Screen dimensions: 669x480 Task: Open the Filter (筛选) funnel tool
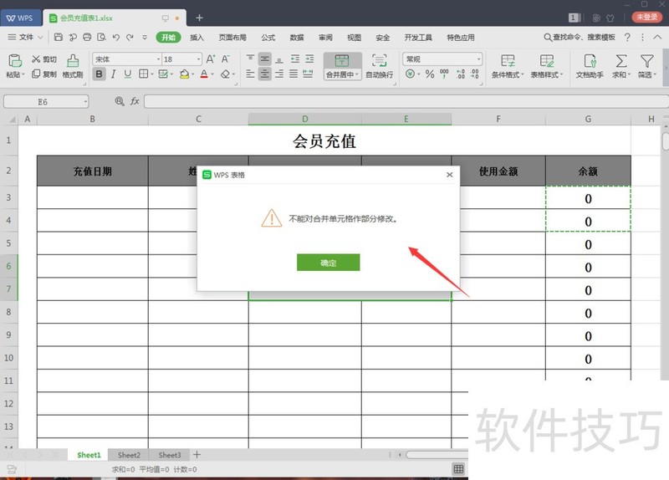(x=646, y=61)
